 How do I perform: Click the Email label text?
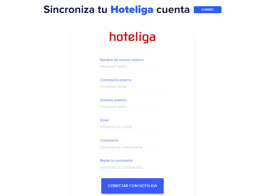pos(104,120)
